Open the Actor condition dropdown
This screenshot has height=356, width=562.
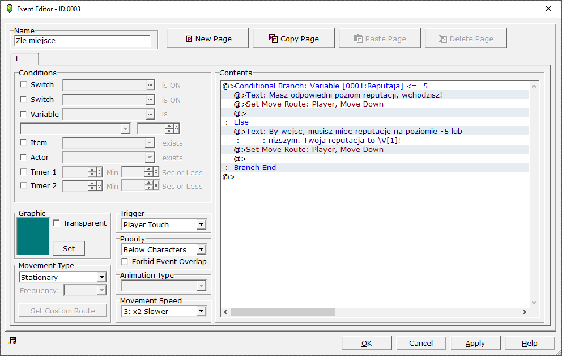tap(109, 158)
